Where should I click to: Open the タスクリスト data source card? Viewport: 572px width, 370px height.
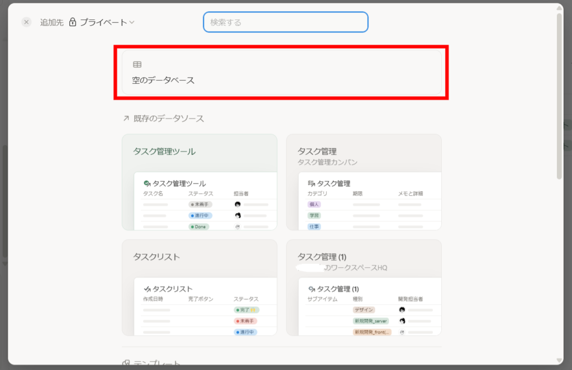[x=199, y=287]
